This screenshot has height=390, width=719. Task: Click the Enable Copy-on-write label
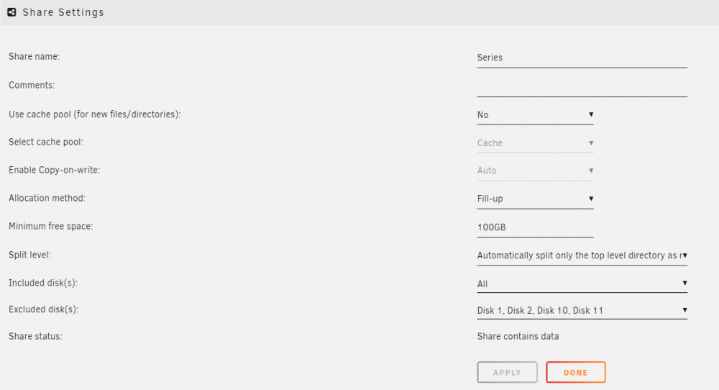click(x=54, y=171)
